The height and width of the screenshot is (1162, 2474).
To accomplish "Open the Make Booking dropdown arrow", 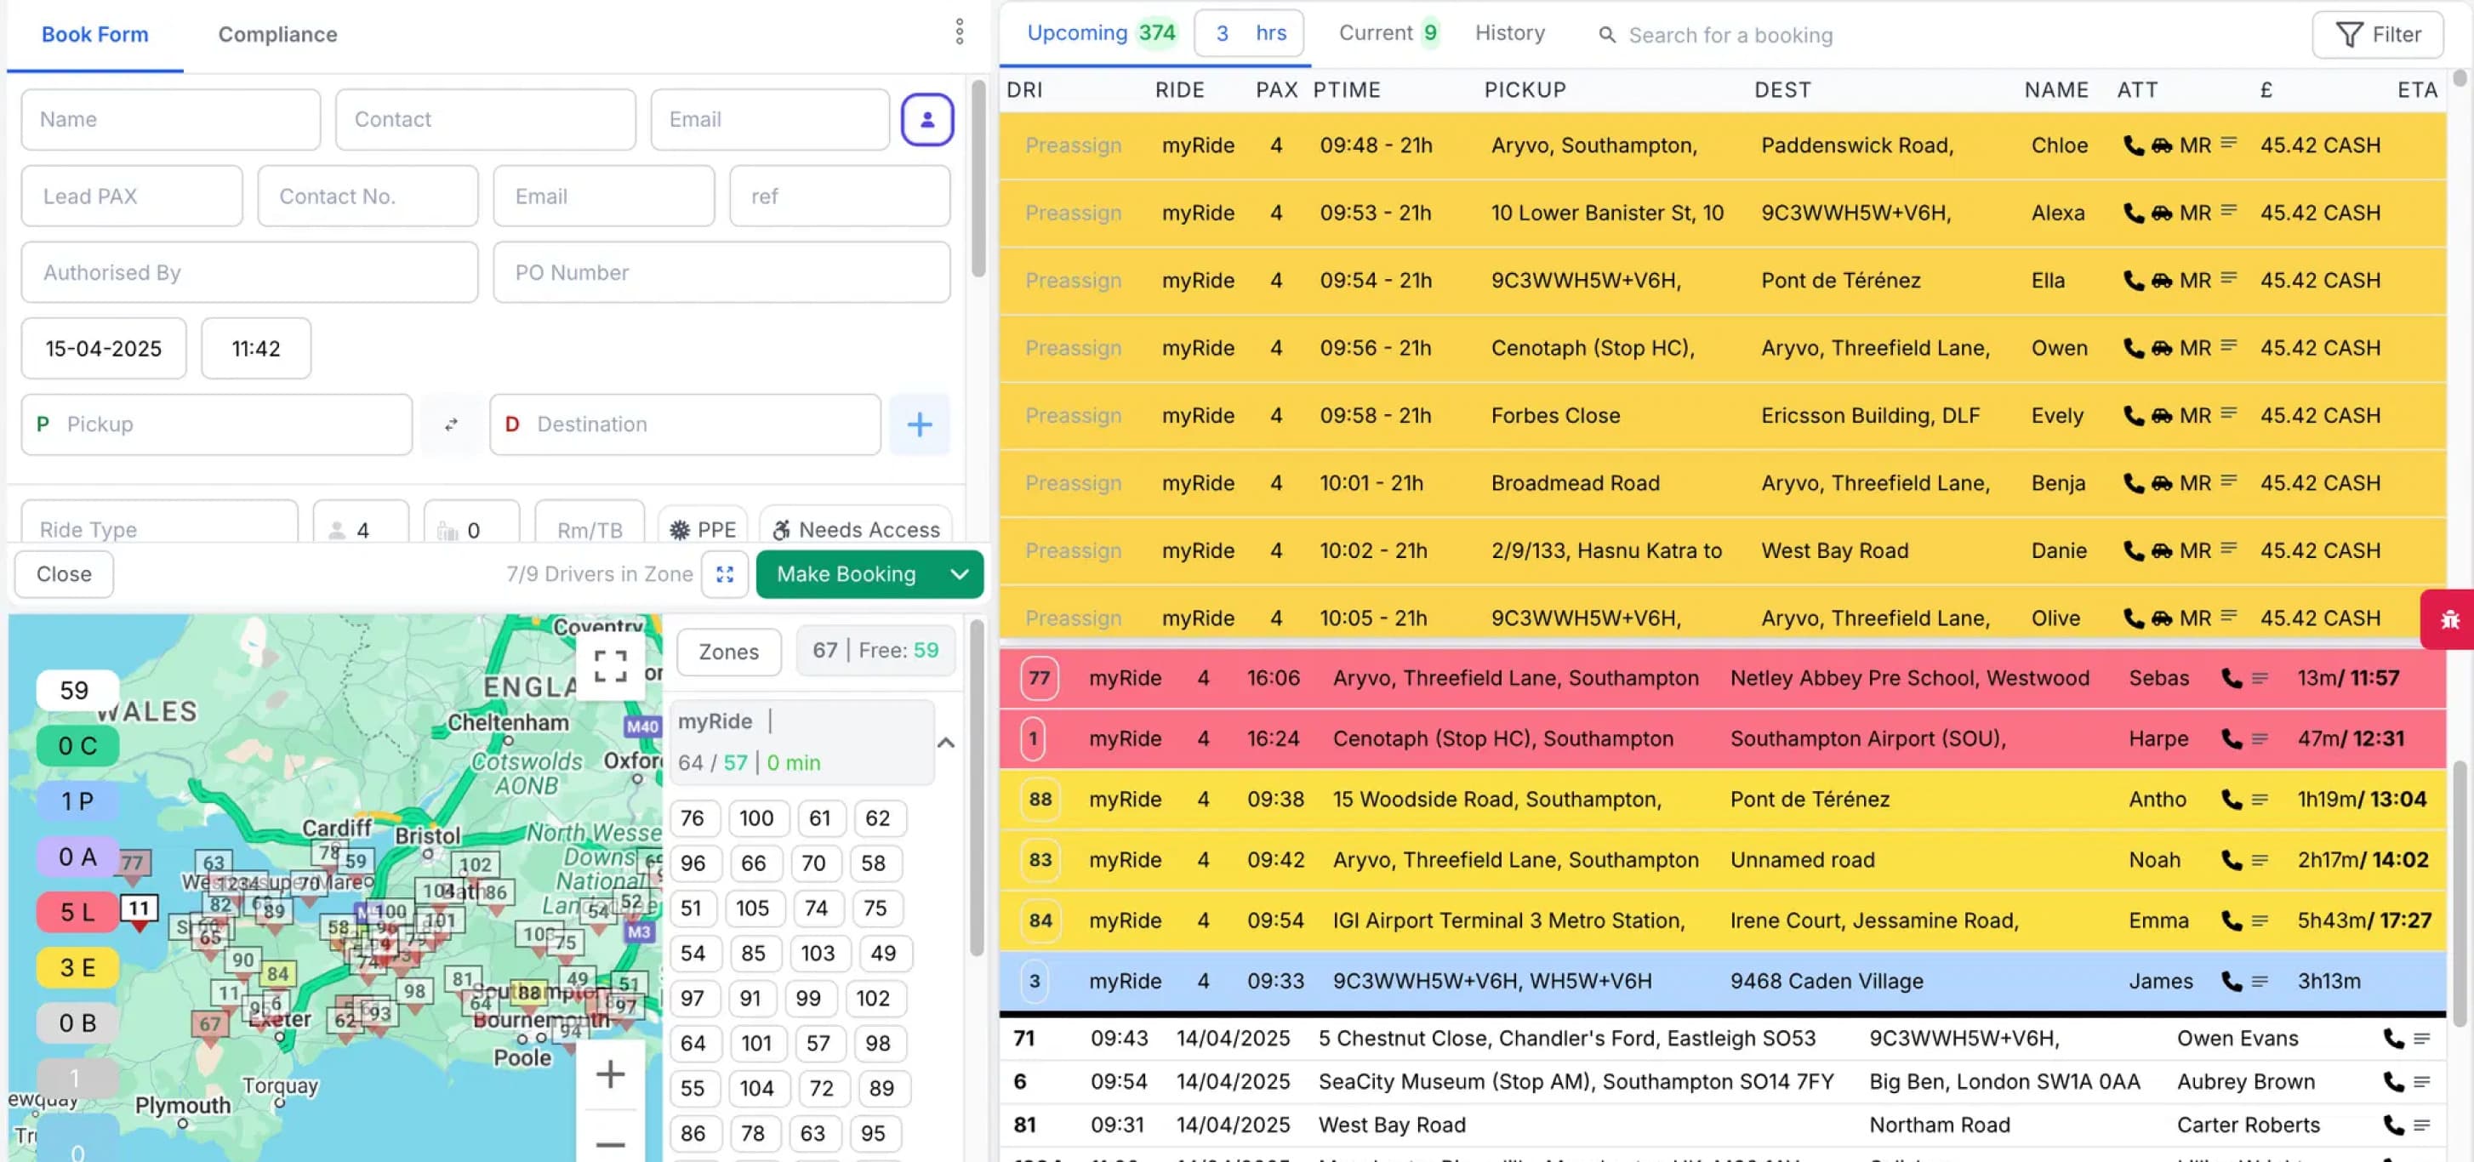I will tap(959, 574).
